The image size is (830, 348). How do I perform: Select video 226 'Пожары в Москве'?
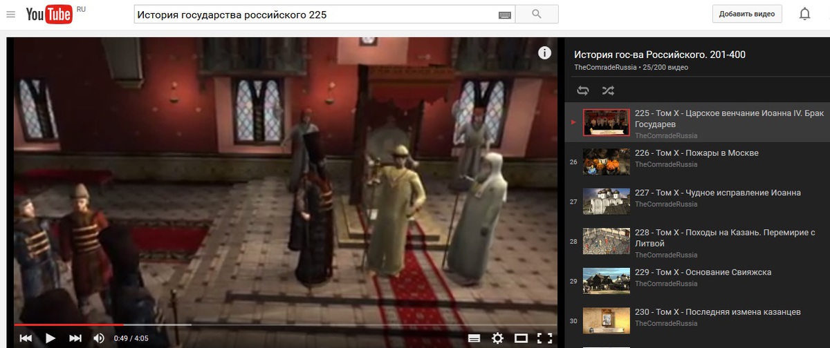(x=697, y=162)
